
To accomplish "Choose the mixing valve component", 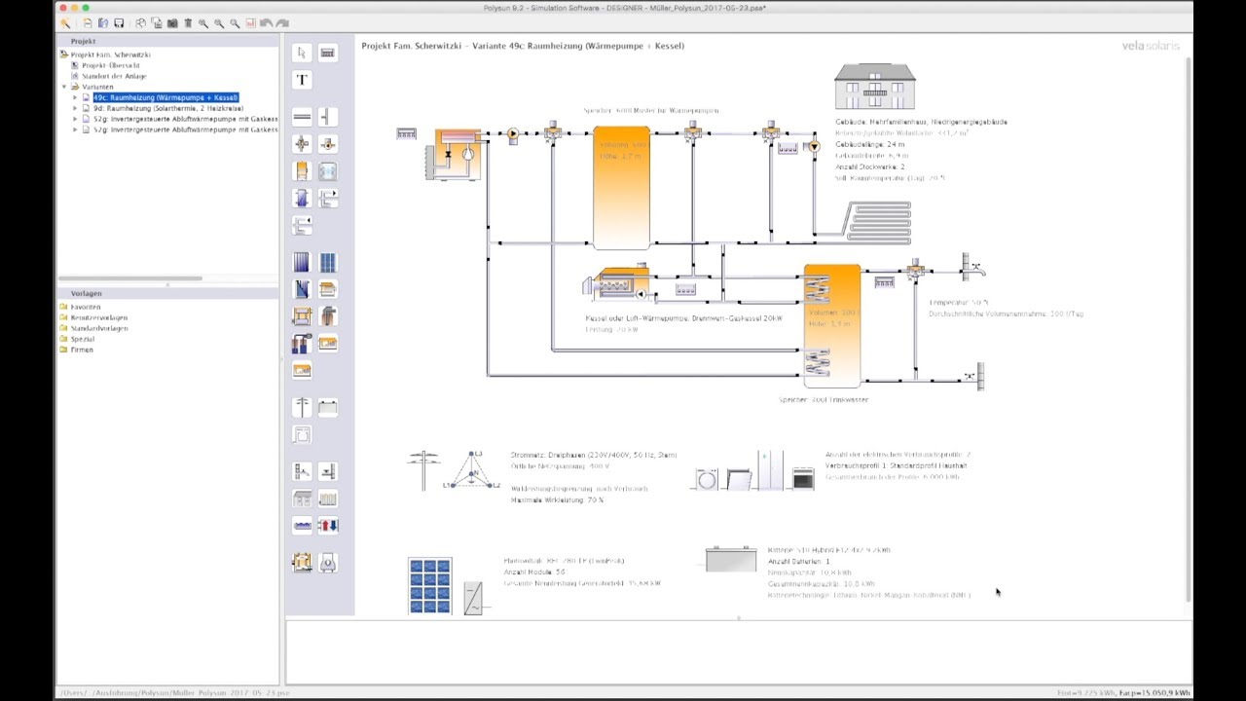I will coord(302,144).
